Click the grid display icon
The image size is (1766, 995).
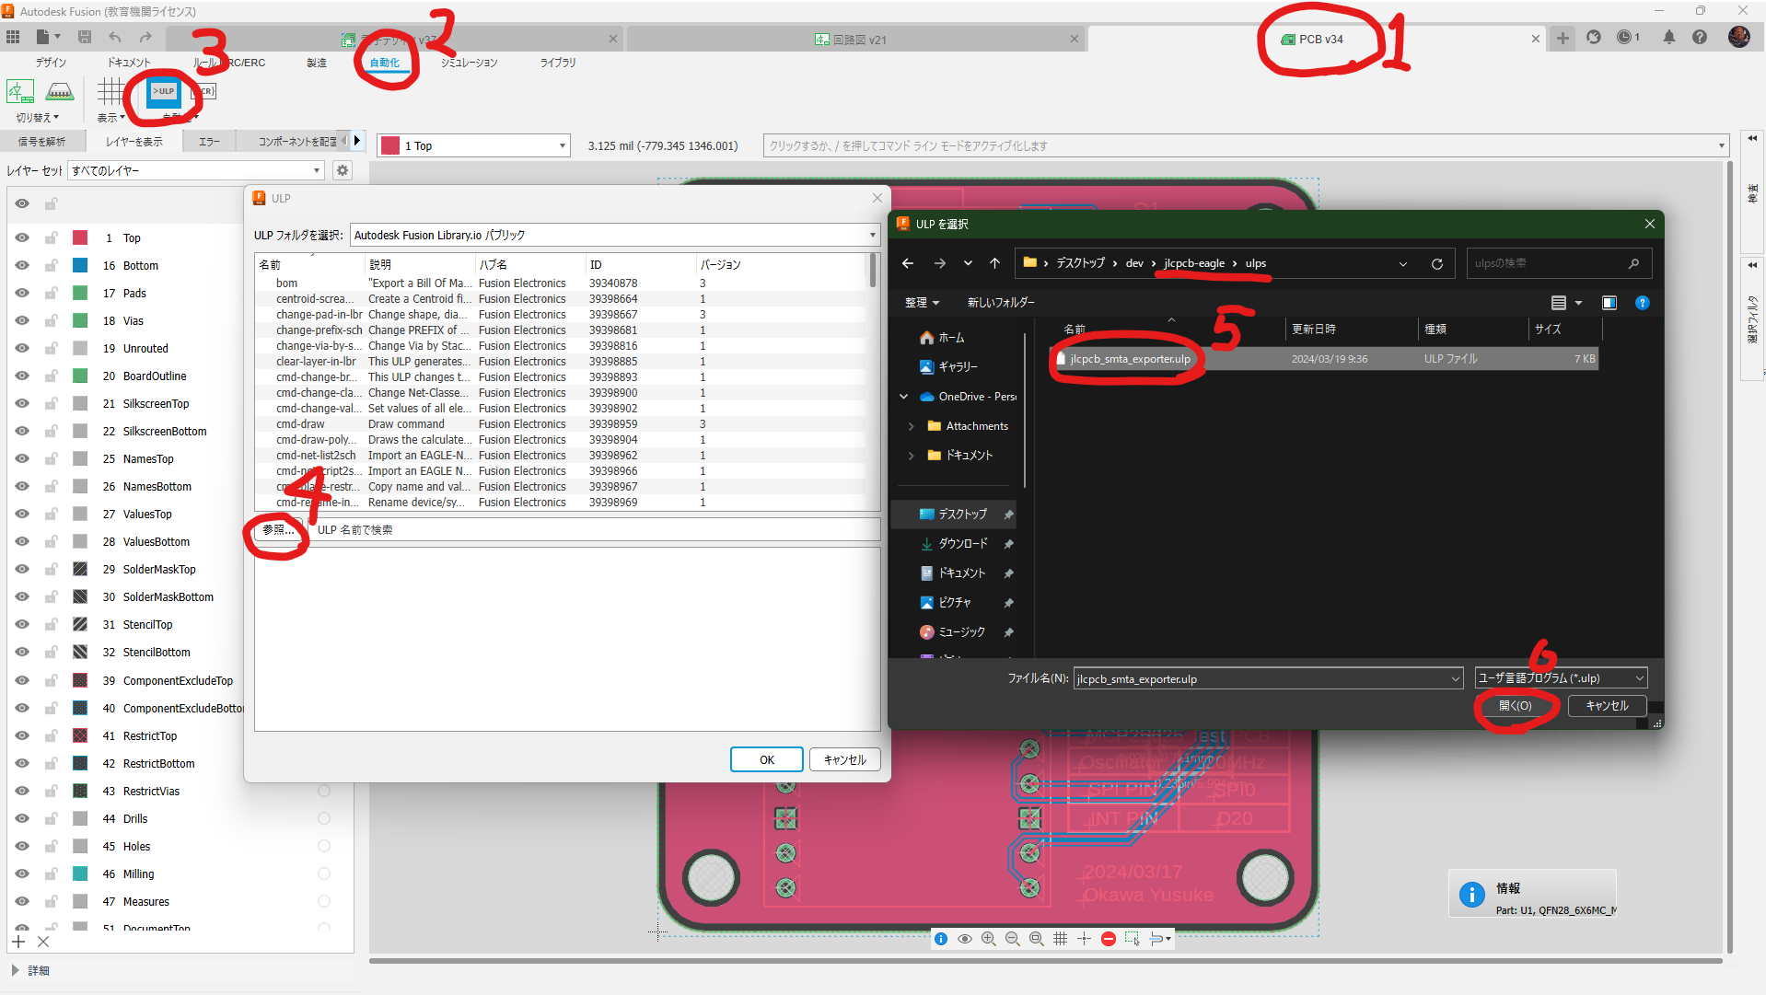click(x=110, y=92)
